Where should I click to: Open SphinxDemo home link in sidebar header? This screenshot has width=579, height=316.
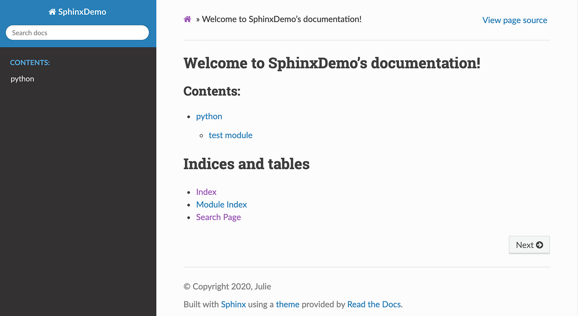click(x=78, y=12)
